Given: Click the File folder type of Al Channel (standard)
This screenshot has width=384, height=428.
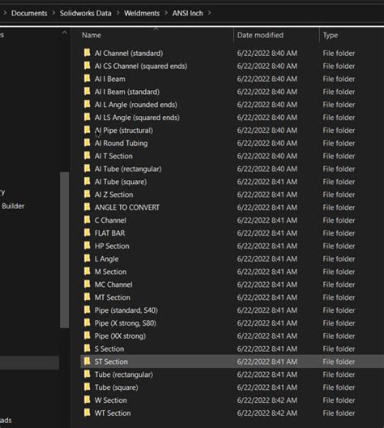Looking at the screenshot, I should point(339,53).
